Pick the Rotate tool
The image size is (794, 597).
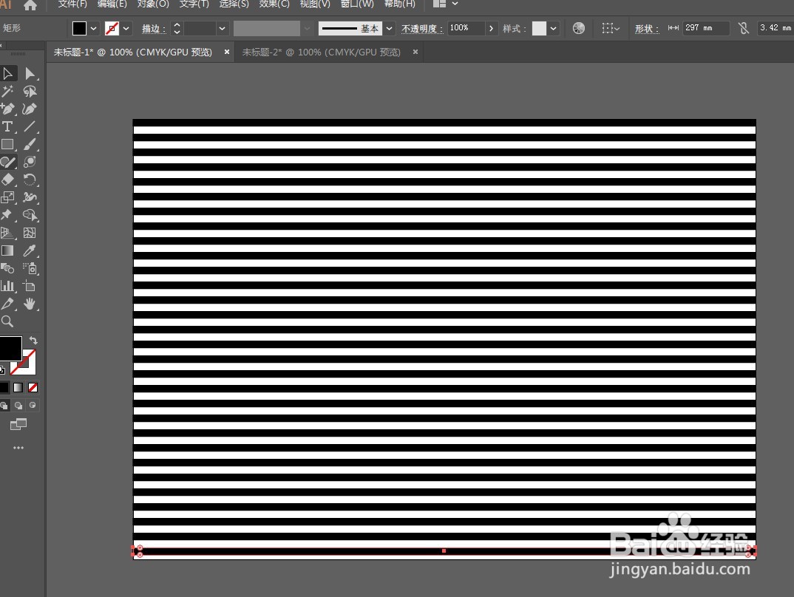[x=30, y=180]
